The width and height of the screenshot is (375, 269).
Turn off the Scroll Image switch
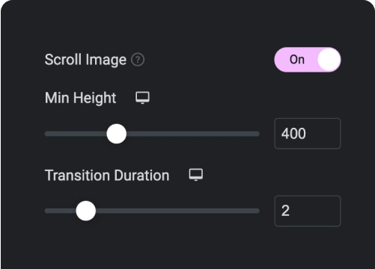tap(308, 60)
